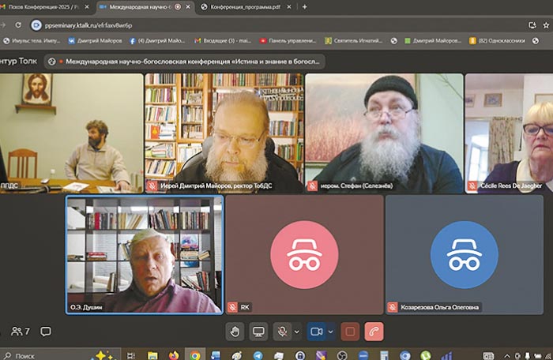Start screen sharing with monitor icon
This screenshot has height=360, width=553.
(x=258, y=332)
